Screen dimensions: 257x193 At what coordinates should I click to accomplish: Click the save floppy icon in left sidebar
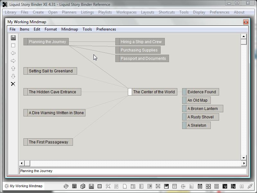point(13,38)
